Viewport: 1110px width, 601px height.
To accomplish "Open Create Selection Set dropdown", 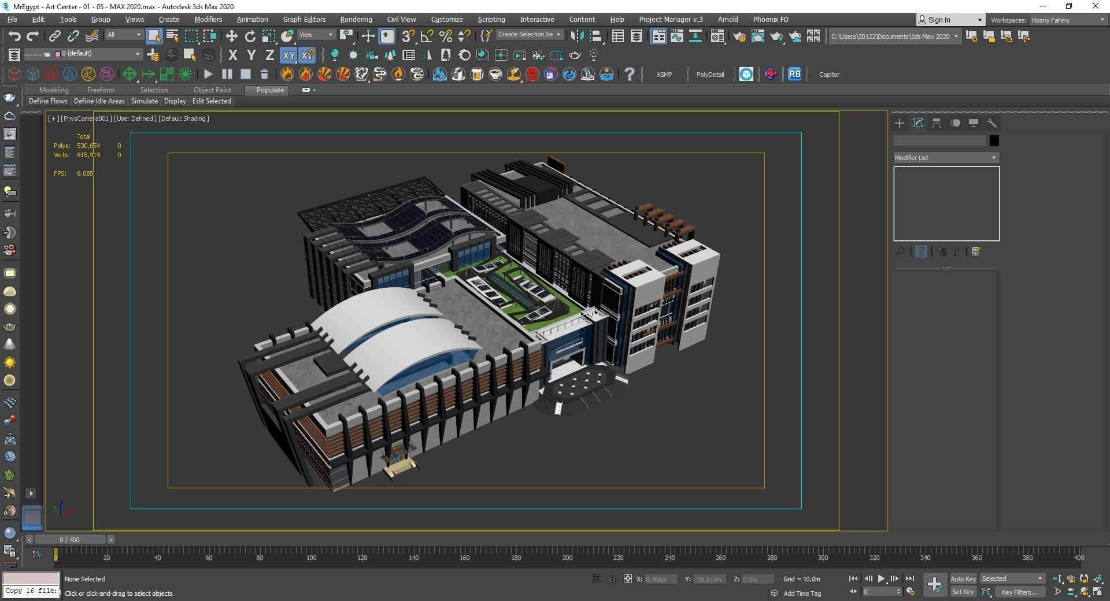I will coord(529,35).
